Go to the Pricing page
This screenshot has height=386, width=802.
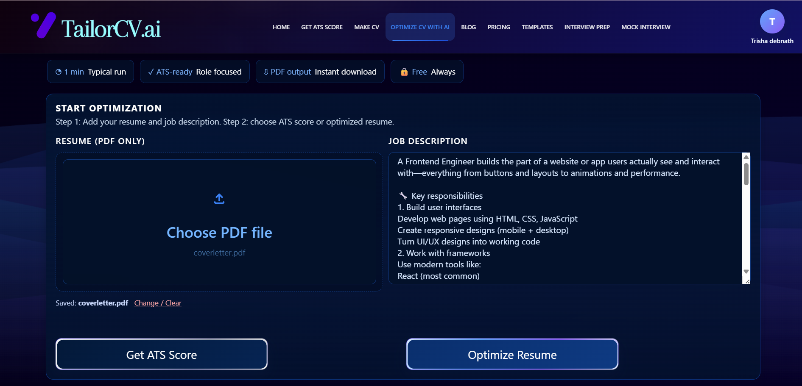499,27
